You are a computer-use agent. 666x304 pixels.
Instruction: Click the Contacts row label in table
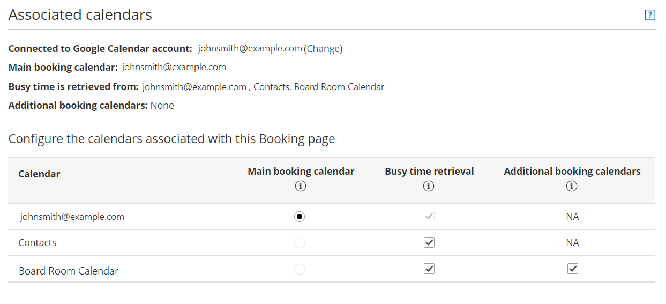[x=38, y=243]
